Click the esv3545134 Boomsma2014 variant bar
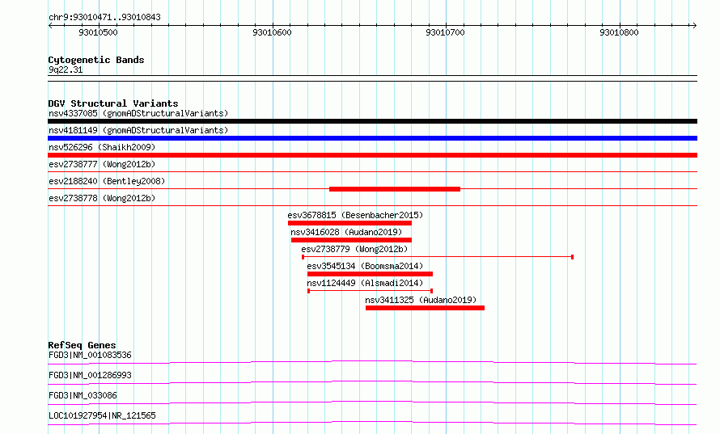 pyautogui.click(x=370, y=274)
